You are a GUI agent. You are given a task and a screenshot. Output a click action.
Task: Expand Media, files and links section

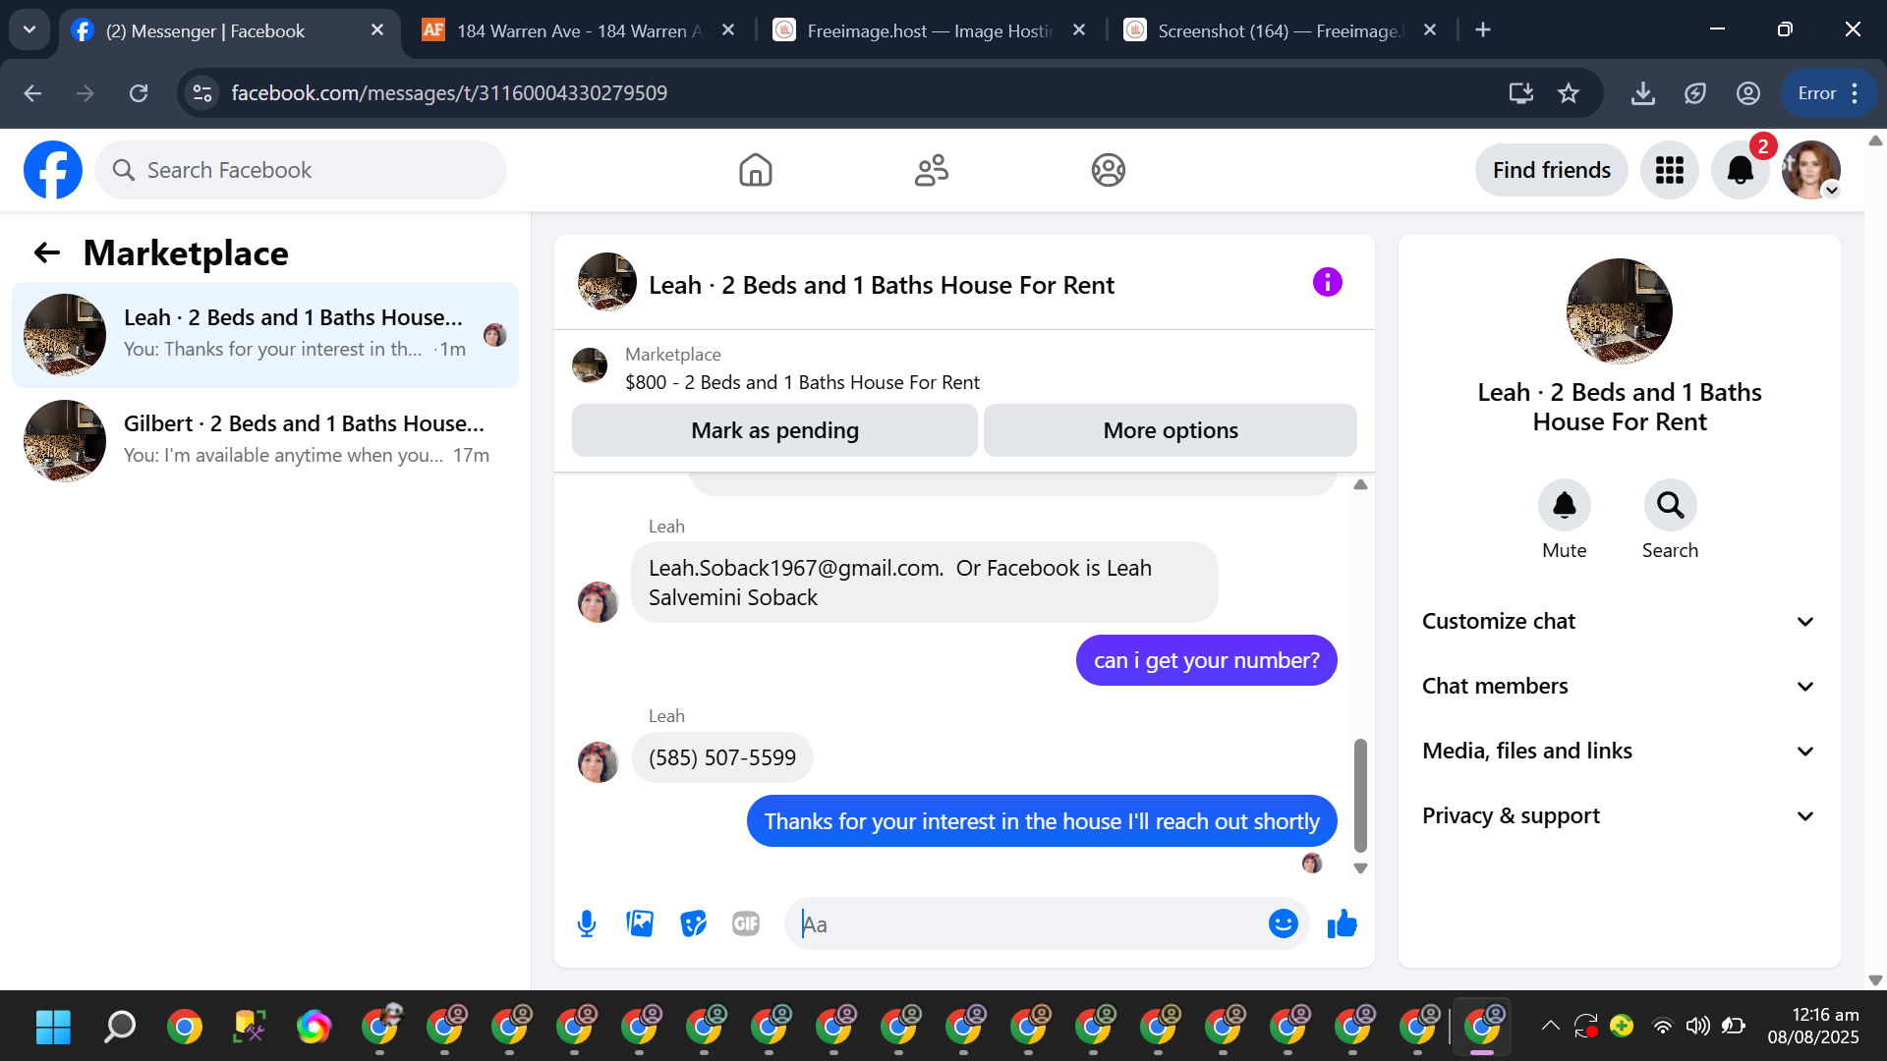pos(1619,751)
